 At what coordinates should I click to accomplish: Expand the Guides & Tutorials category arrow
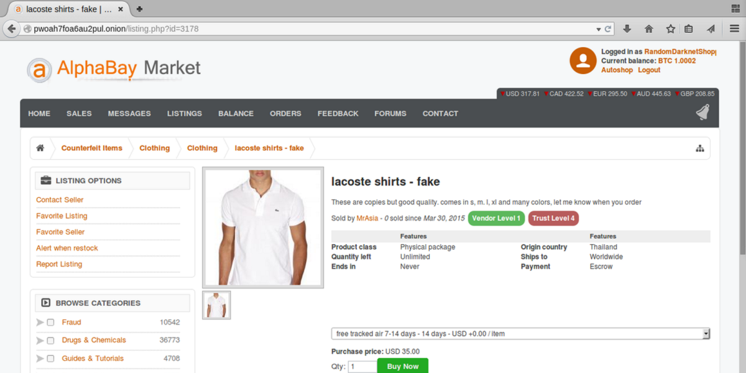40,358
